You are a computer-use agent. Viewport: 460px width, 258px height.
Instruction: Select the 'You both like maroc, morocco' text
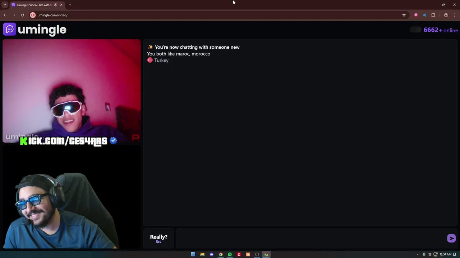click(x=179, y=54)
